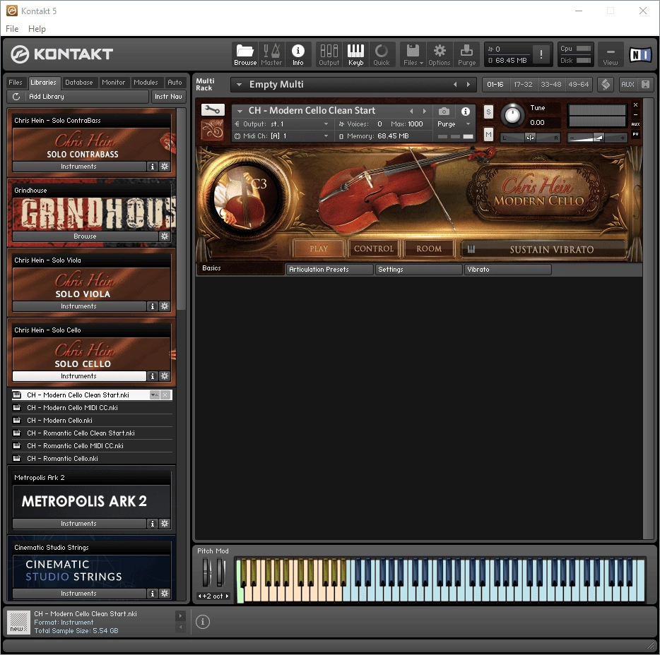The height and width of the screenshot is (655, 660).
Task: Minimize the instrument header view
Action: [x=635, y=115]
